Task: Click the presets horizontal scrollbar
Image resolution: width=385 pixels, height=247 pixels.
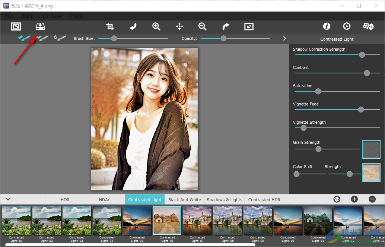Action: 130,245
